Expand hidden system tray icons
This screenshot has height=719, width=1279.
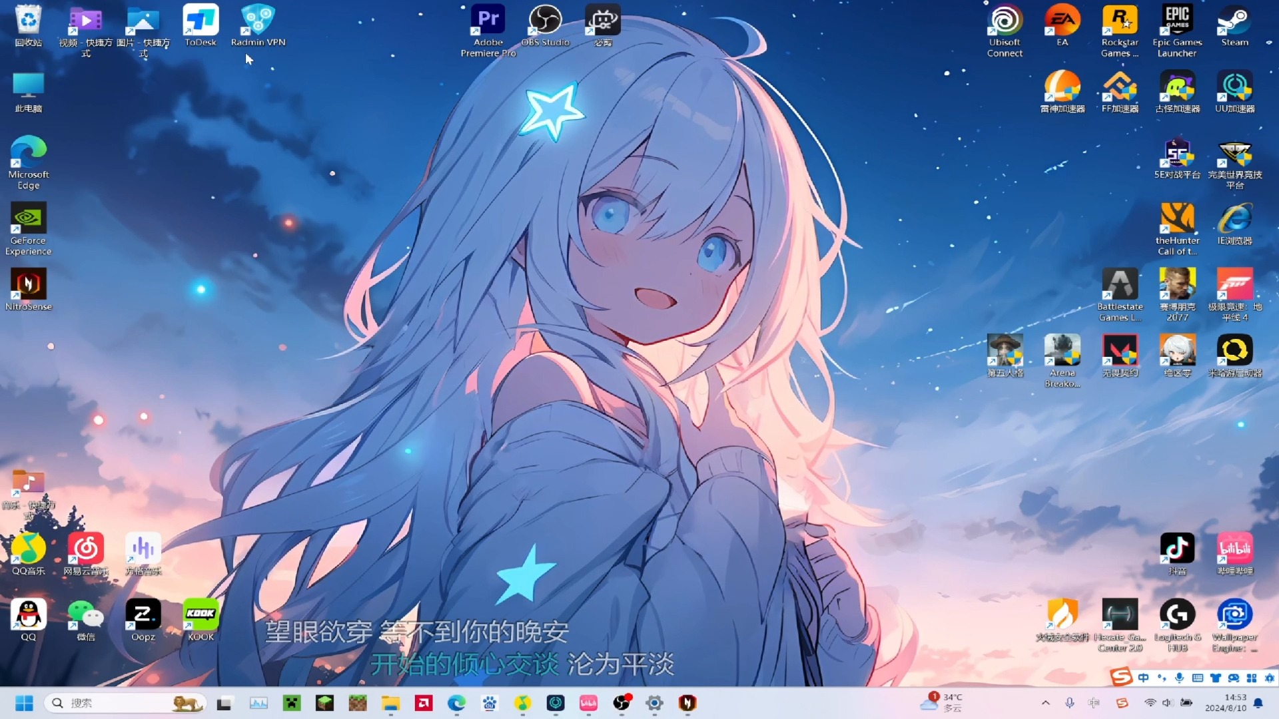(1045, 702)
